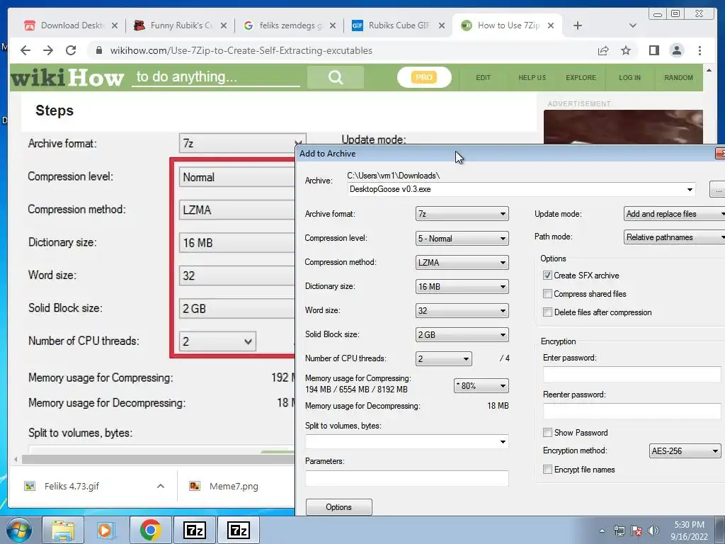Close the Funny Rubik's Cube tab
Screen dimensions: 725x544
223,25
